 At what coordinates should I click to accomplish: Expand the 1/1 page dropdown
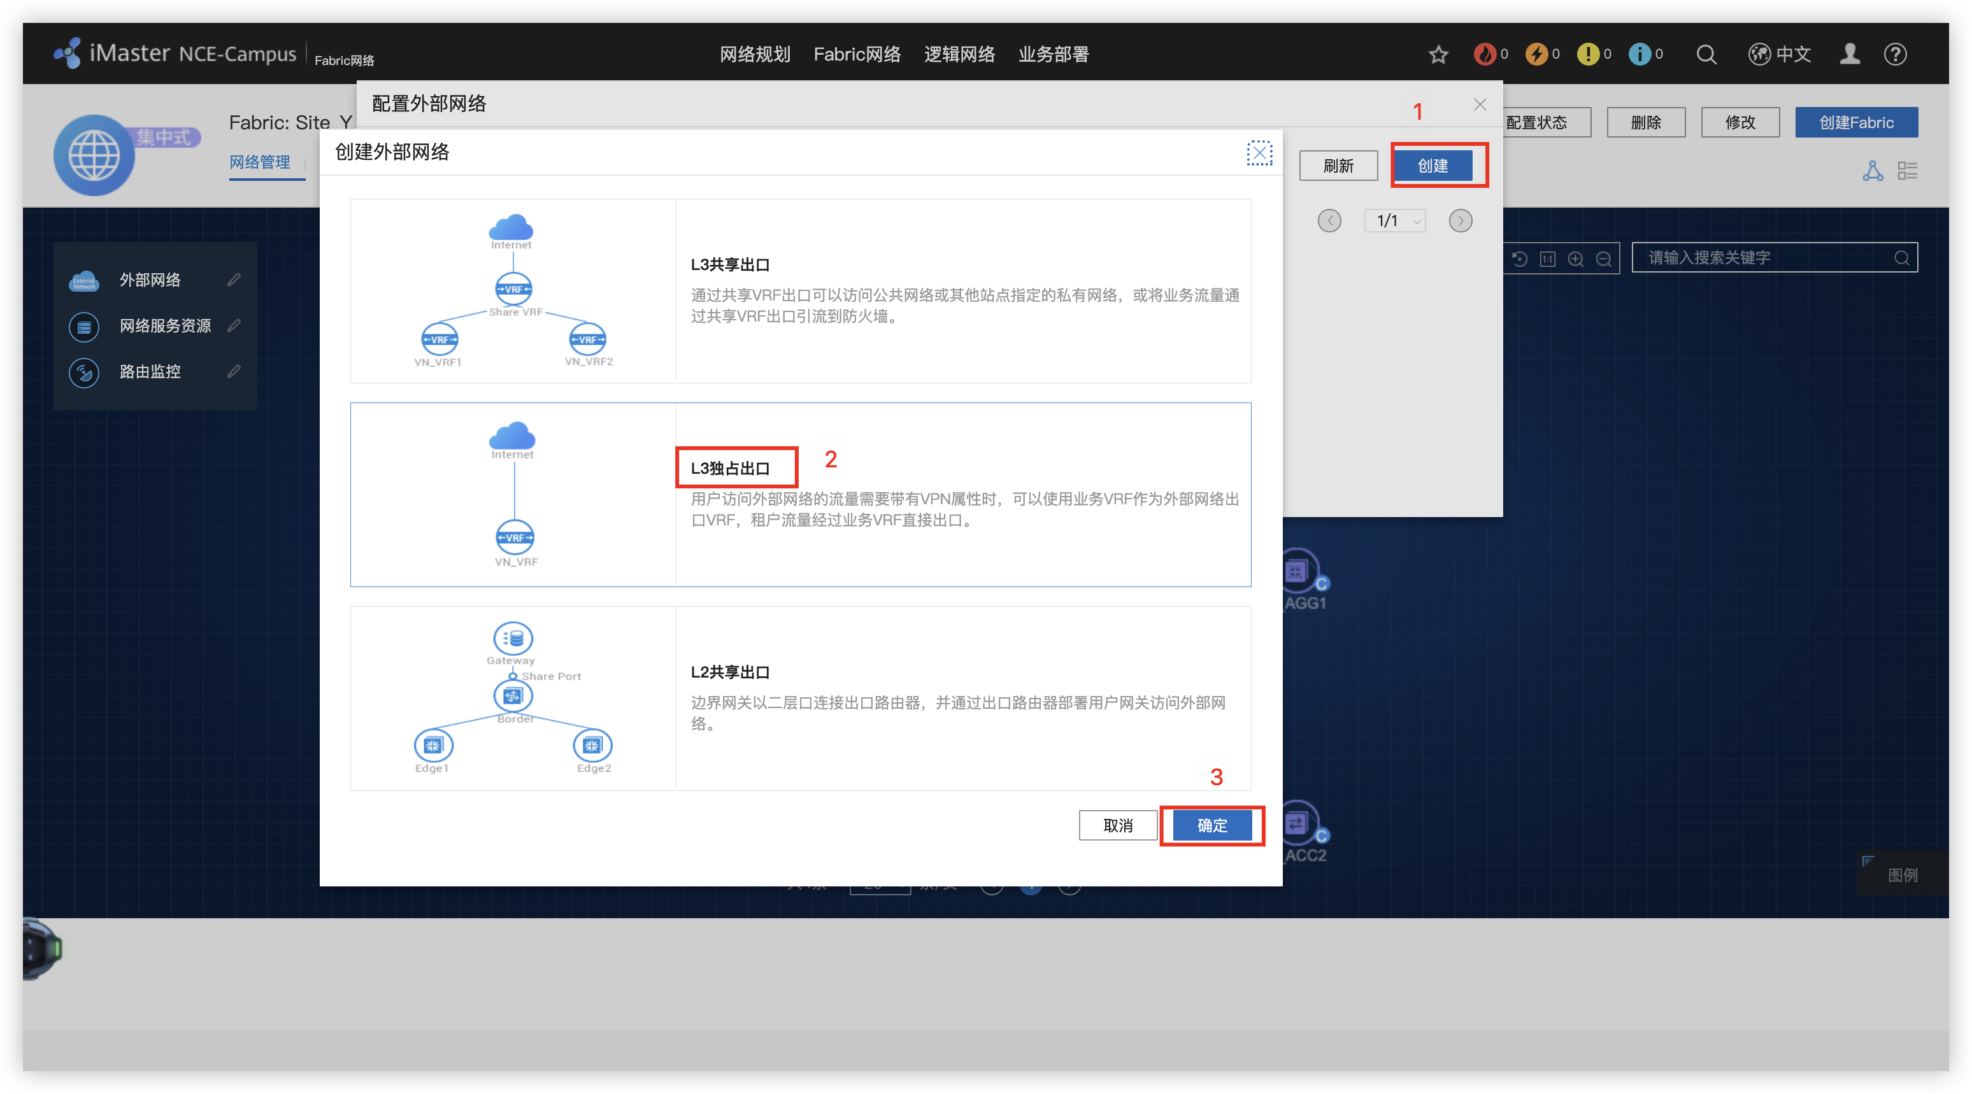1395,220
